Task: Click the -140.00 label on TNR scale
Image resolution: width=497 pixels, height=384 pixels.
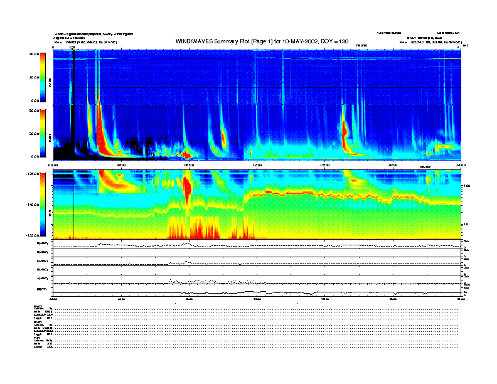Action: 33,205
